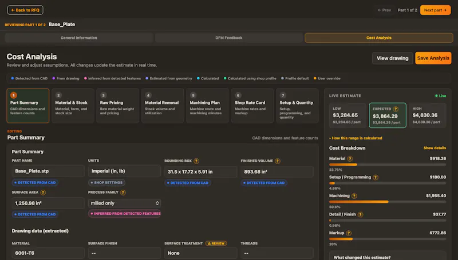
Task: Click the Shop Settings badge
Action: (x=106, y=183)
